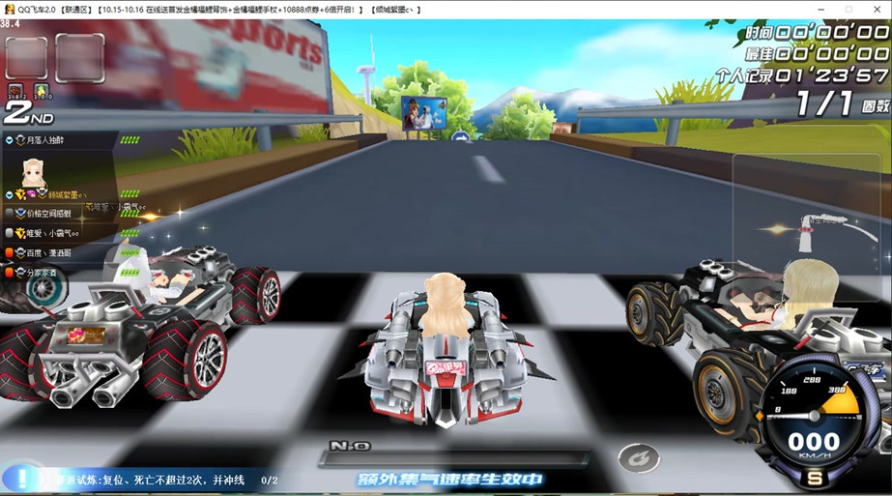Click the mission text about 复位、死亡不超过2次
The width and height of the screenshot is (892, 496).
pyautogui.click(x=150, y=481)
